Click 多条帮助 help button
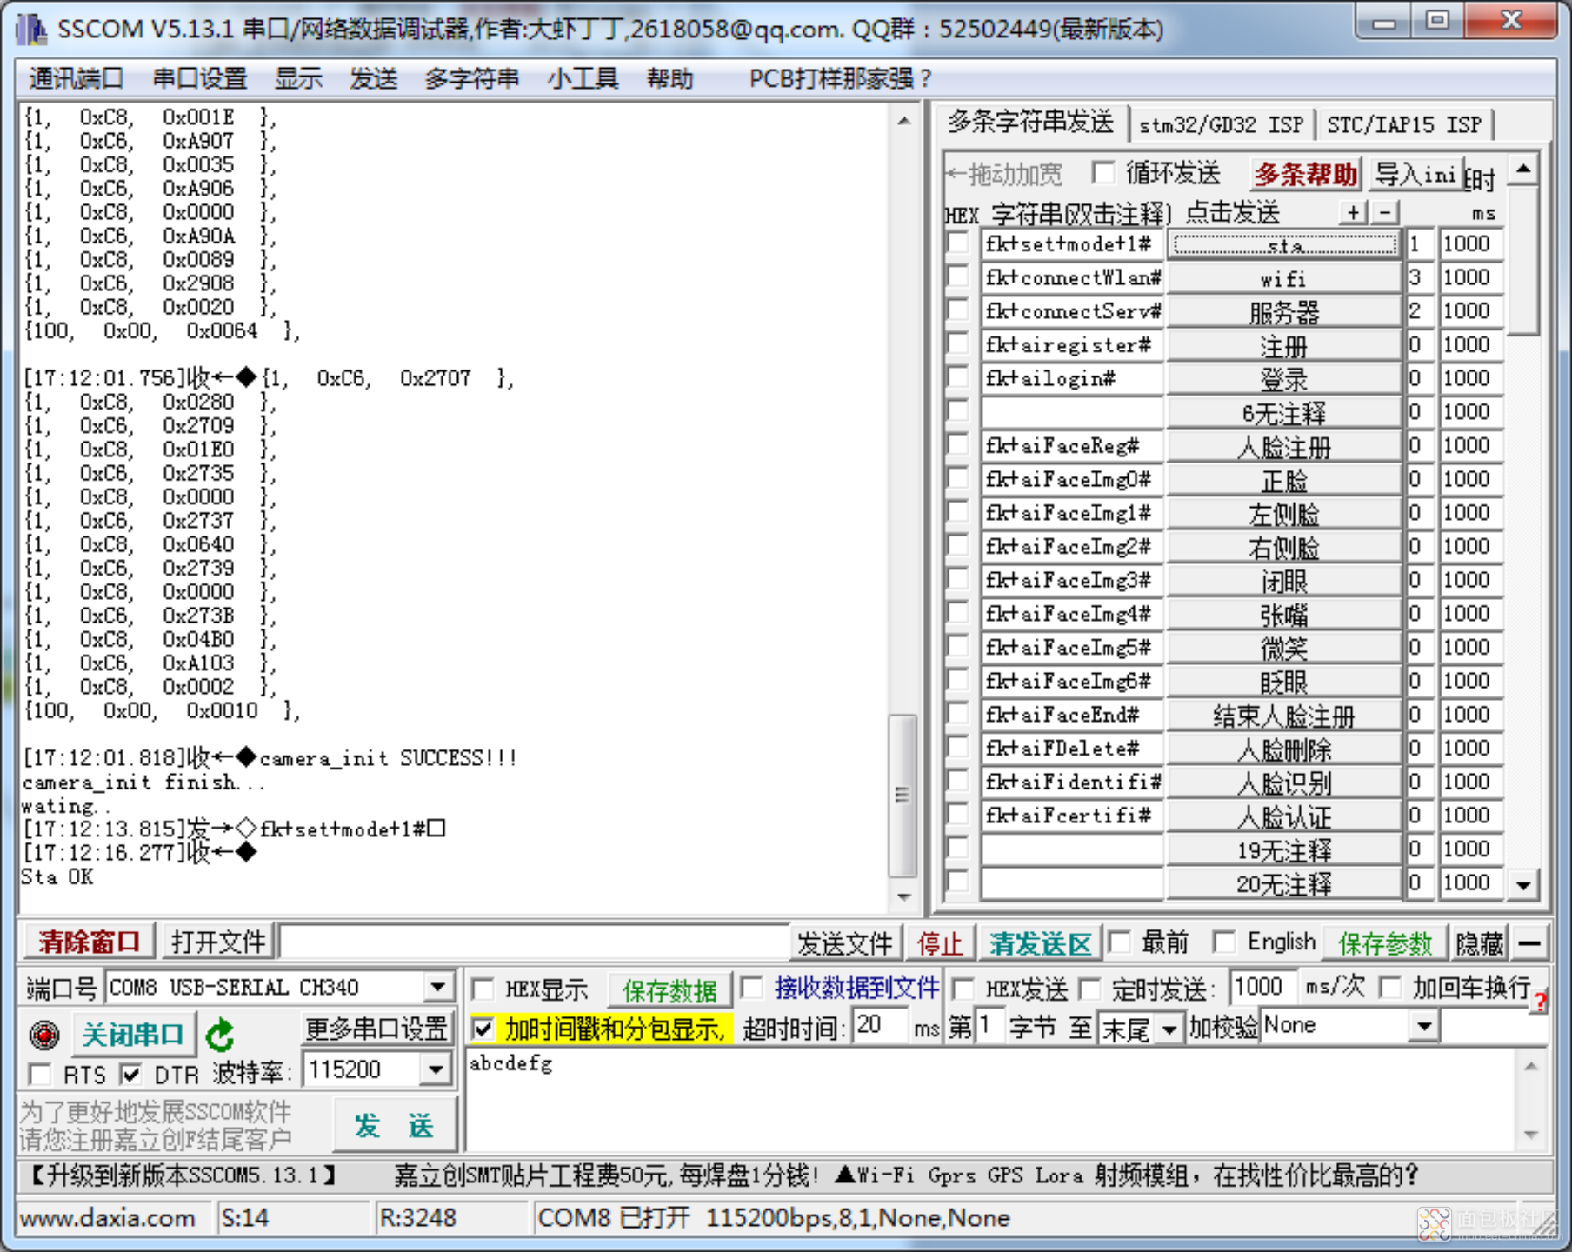The height and width of the screenshot is (1252, 1572). [x=1306, y=174]
